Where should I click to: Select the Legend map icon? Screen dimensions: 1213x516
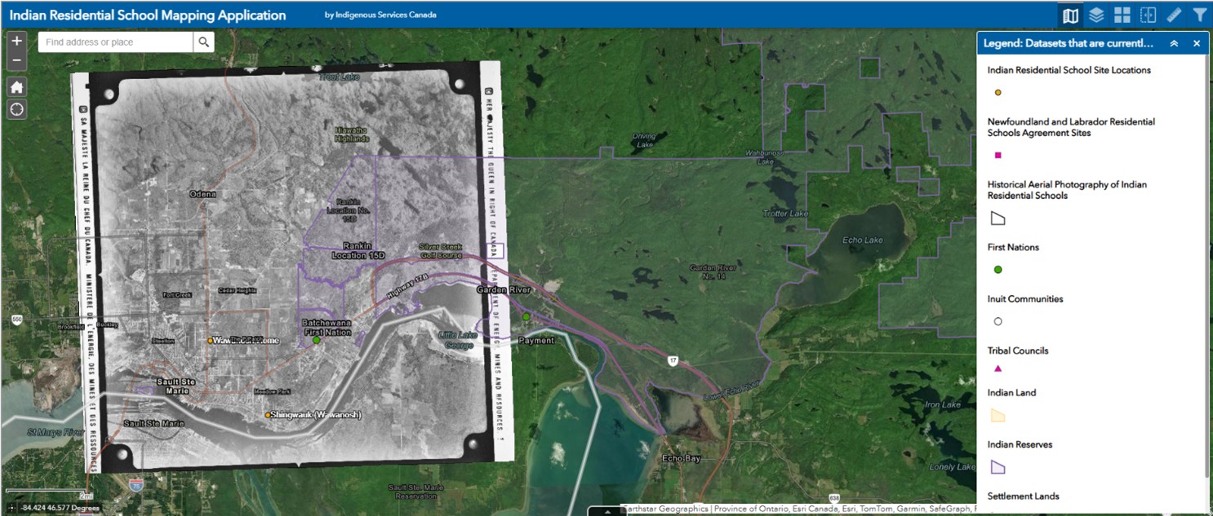[1069, 14]
